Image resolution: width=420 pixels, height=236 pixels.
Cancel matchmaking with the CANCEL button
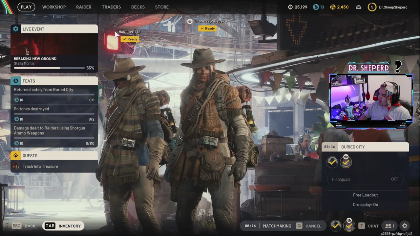(309, 226)
